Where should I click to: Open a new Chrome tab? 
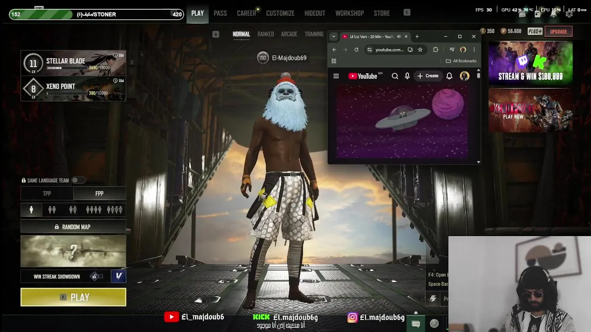click(417, 37)
